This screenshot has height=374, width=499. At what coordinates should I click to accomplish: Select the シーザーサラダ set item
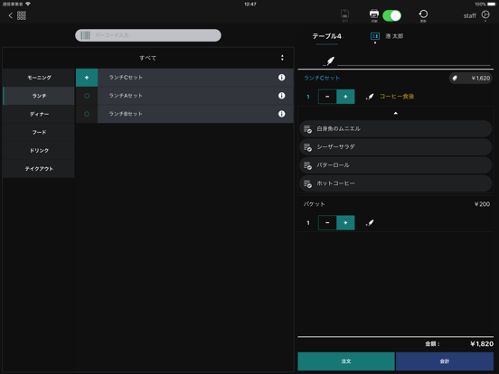[x=396, y=147]
